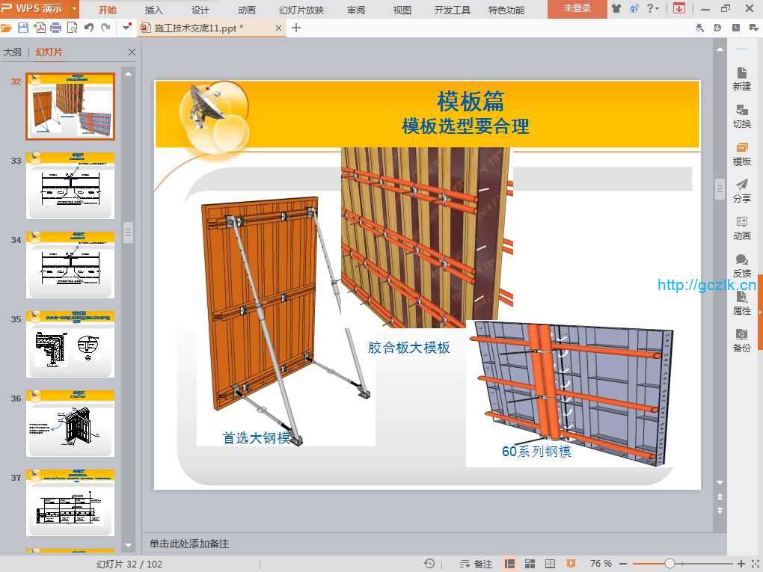Open the 分享 (Share) sidebar tool
This screenshot has width=763, height=572.
(741, 191)
